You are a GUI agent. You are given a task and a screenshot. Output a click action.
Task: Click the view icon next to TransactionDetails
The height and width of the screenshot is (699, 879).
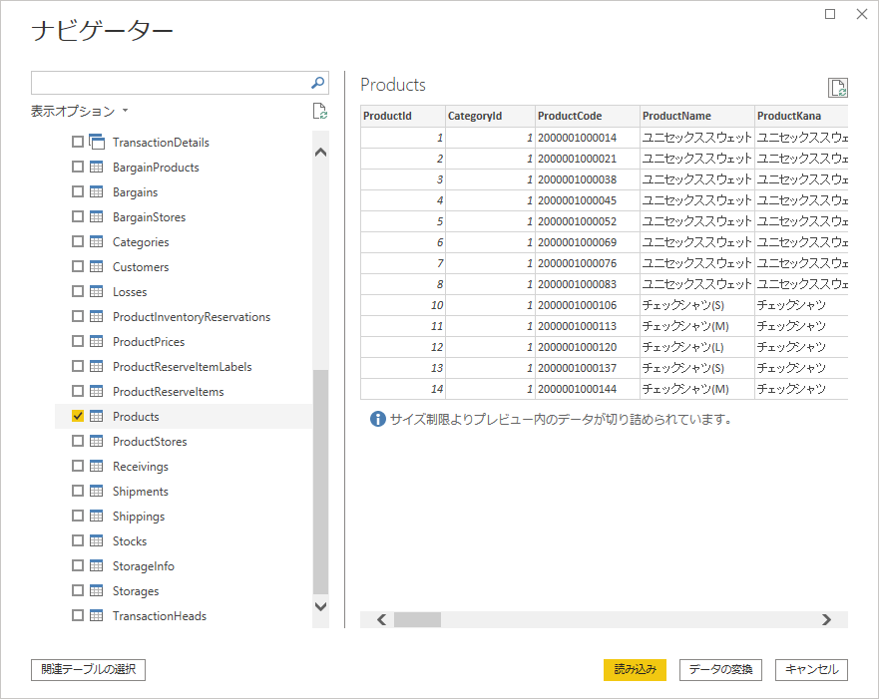[97, 143]
